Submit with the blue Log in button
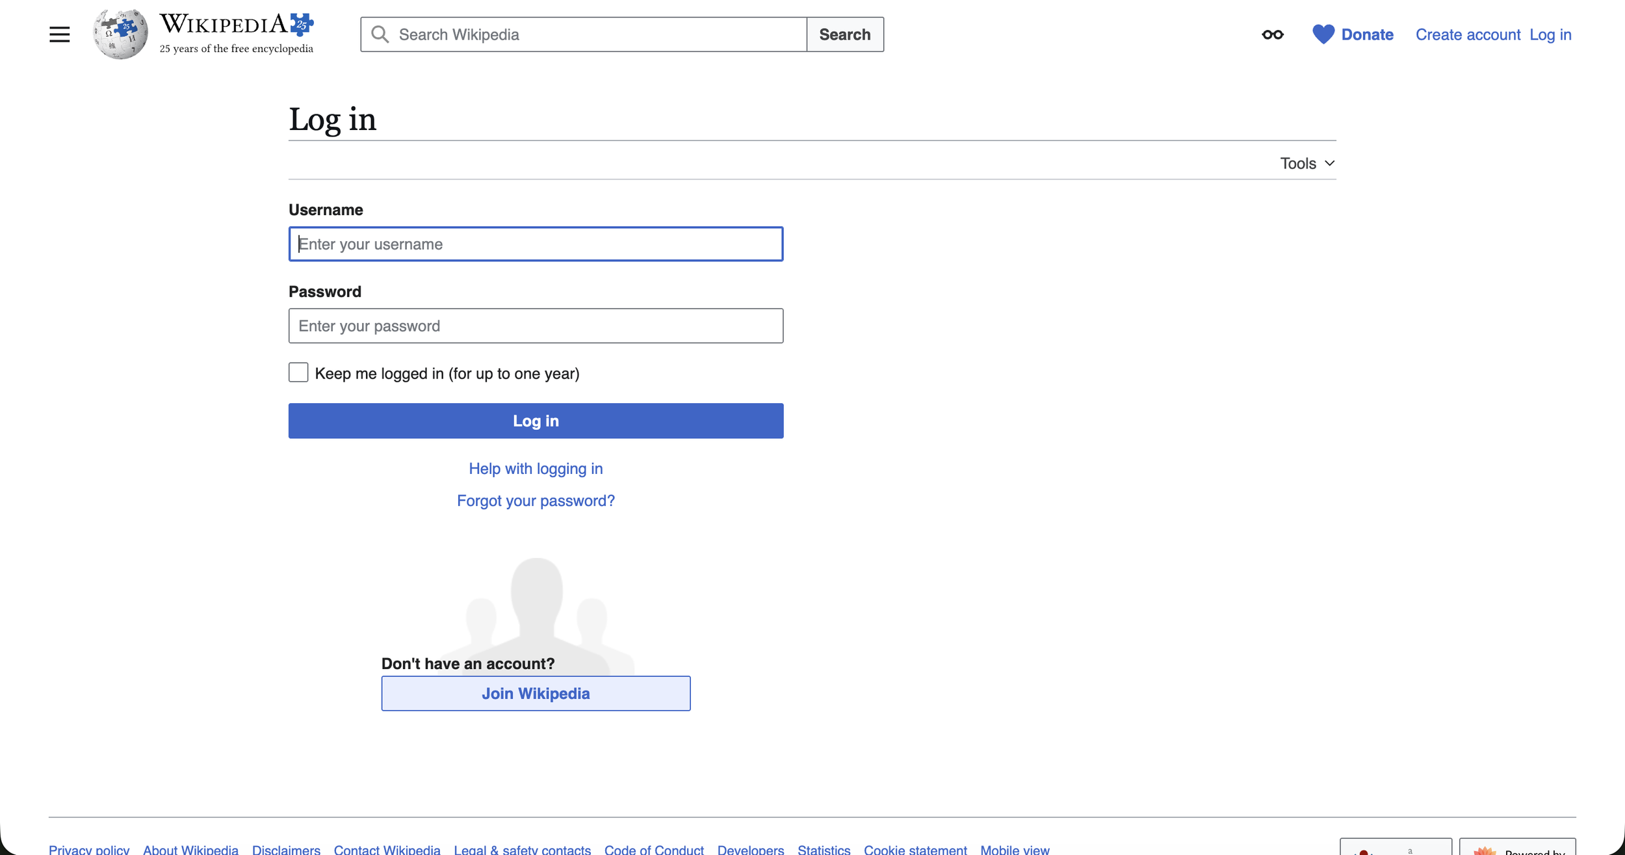Screen dimensions: 1625x855 click(536, 421)
